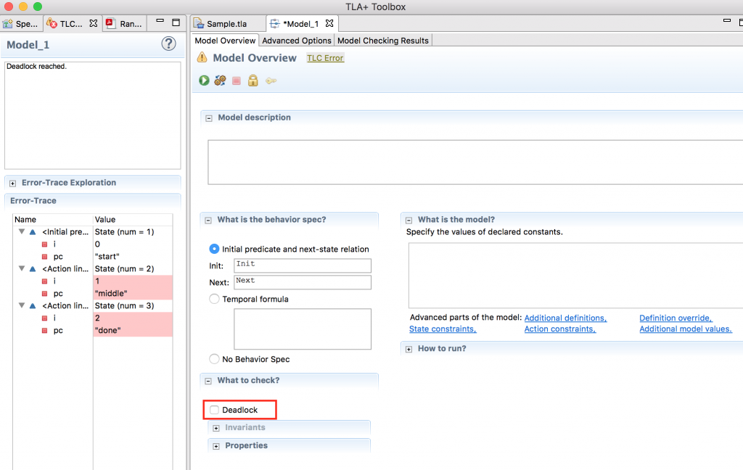Run TLC model checker green play icon

click(x=204, y=81)
